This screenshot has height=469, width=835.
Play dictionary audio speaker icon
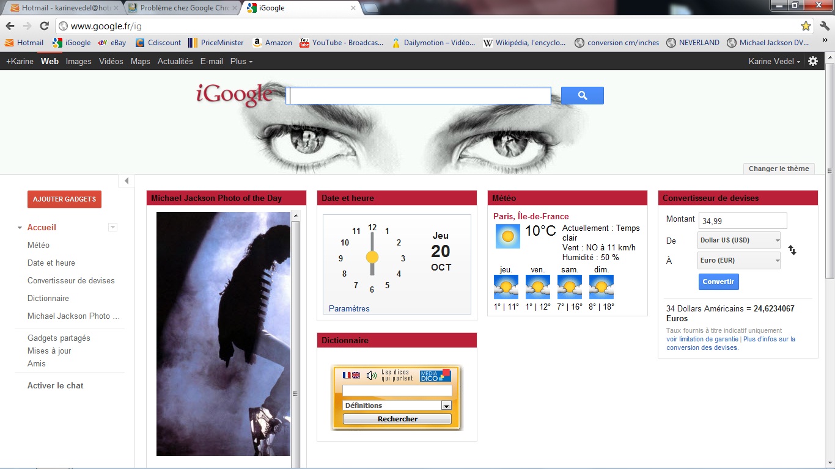[x=371, y=375]
